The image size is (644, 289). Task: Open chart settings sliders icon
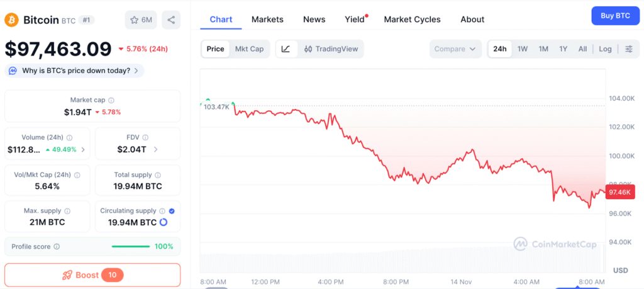click(628, 49)
